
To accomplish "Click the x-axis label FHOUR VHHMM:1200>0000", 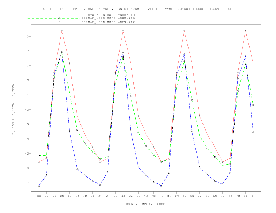I will tap(145, 204).
